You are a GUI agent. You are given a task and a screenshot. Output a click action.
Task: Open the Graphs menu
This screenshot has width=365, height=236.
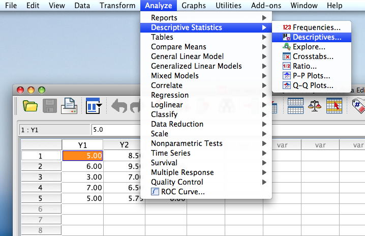[194, 6]
